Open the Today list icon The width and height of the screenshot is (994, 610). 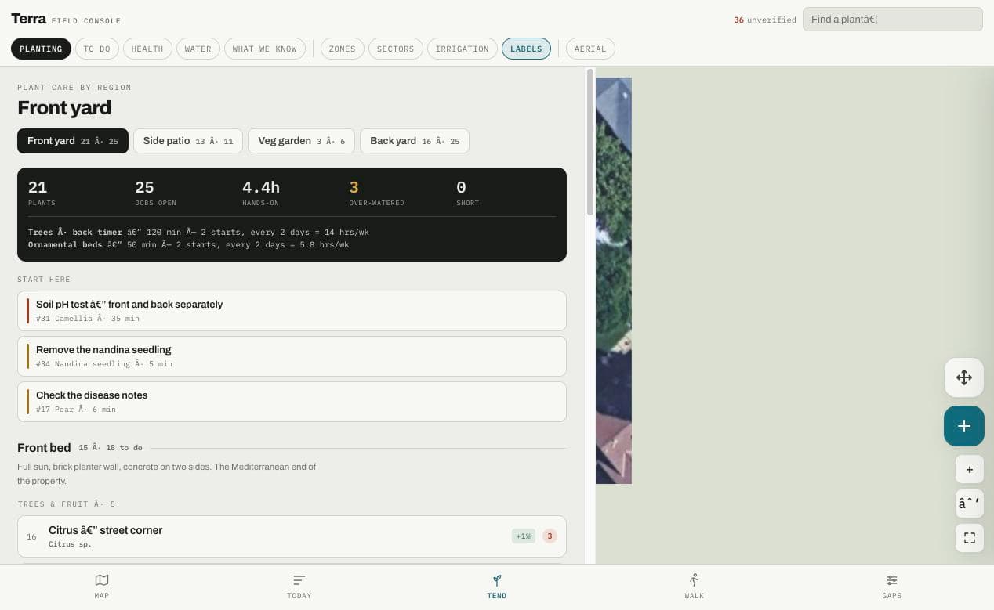pyautogui.click(x=299, y=580)
